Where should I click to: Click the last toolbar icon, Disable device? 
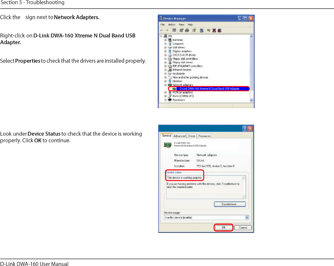220,30
